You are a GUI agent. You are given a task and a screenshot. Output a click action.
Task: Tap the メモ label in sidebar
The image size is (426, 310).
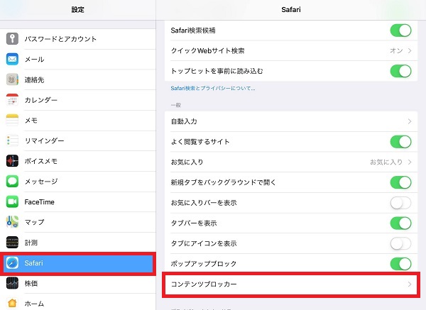pyautogui.click(x=31, y=121)
